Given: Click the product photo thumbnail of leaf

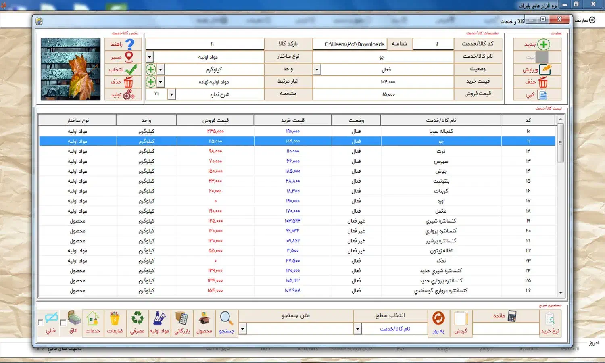Looking at the screenshot, I should click(x=71, y=69).
